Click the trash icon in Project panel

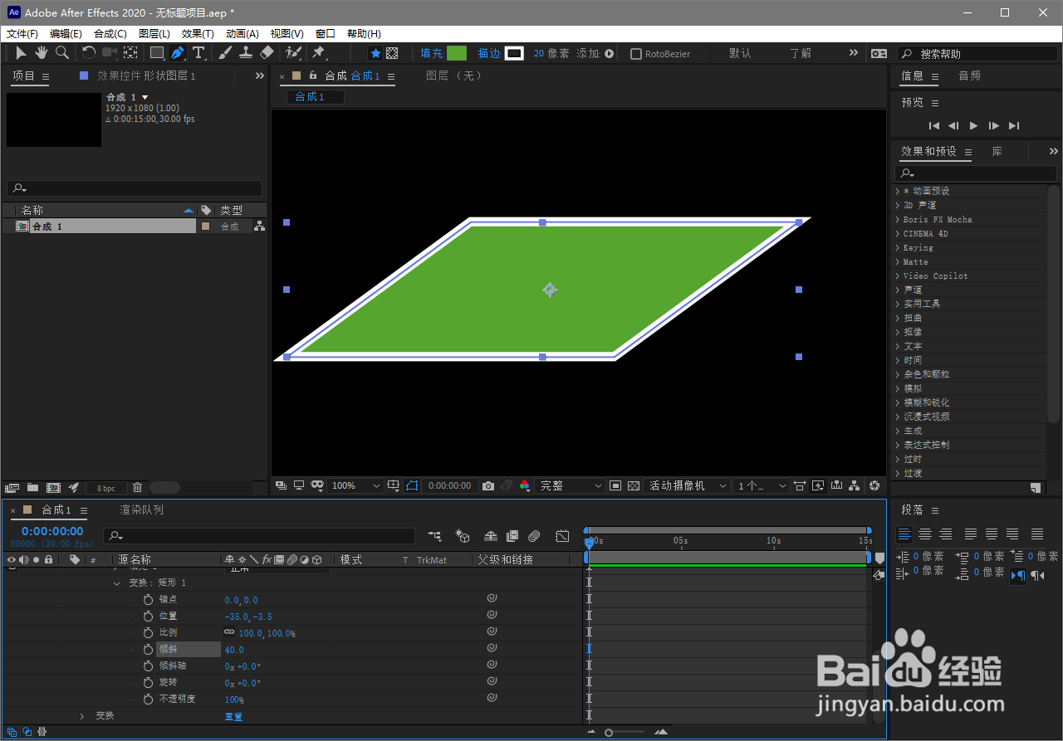pyautogui.click(x=138, y=488)
